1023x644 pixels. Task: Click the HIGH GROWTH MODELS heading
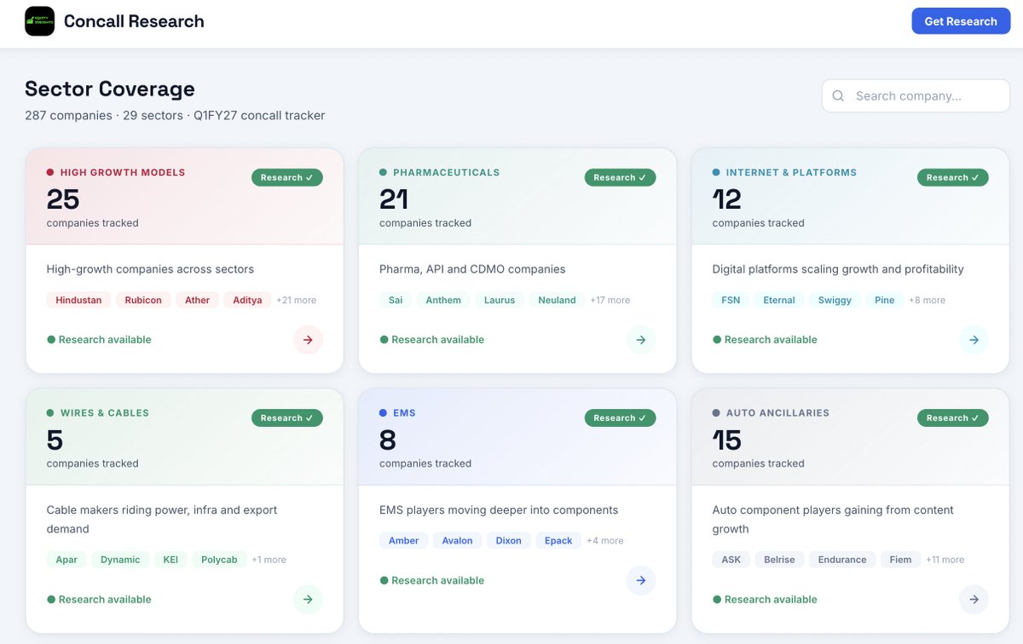pyautogui.click(x=123, y=173)
